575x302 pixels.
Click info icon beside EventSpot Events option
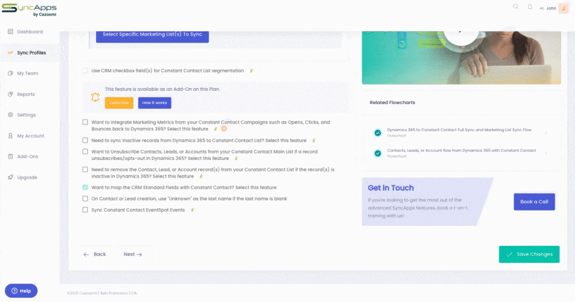(192, 210)
